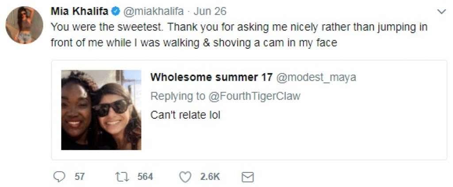This screenshot has height=187, width=453.
Task: Open the tweet author's profile avatar
Action: point(24,25)
